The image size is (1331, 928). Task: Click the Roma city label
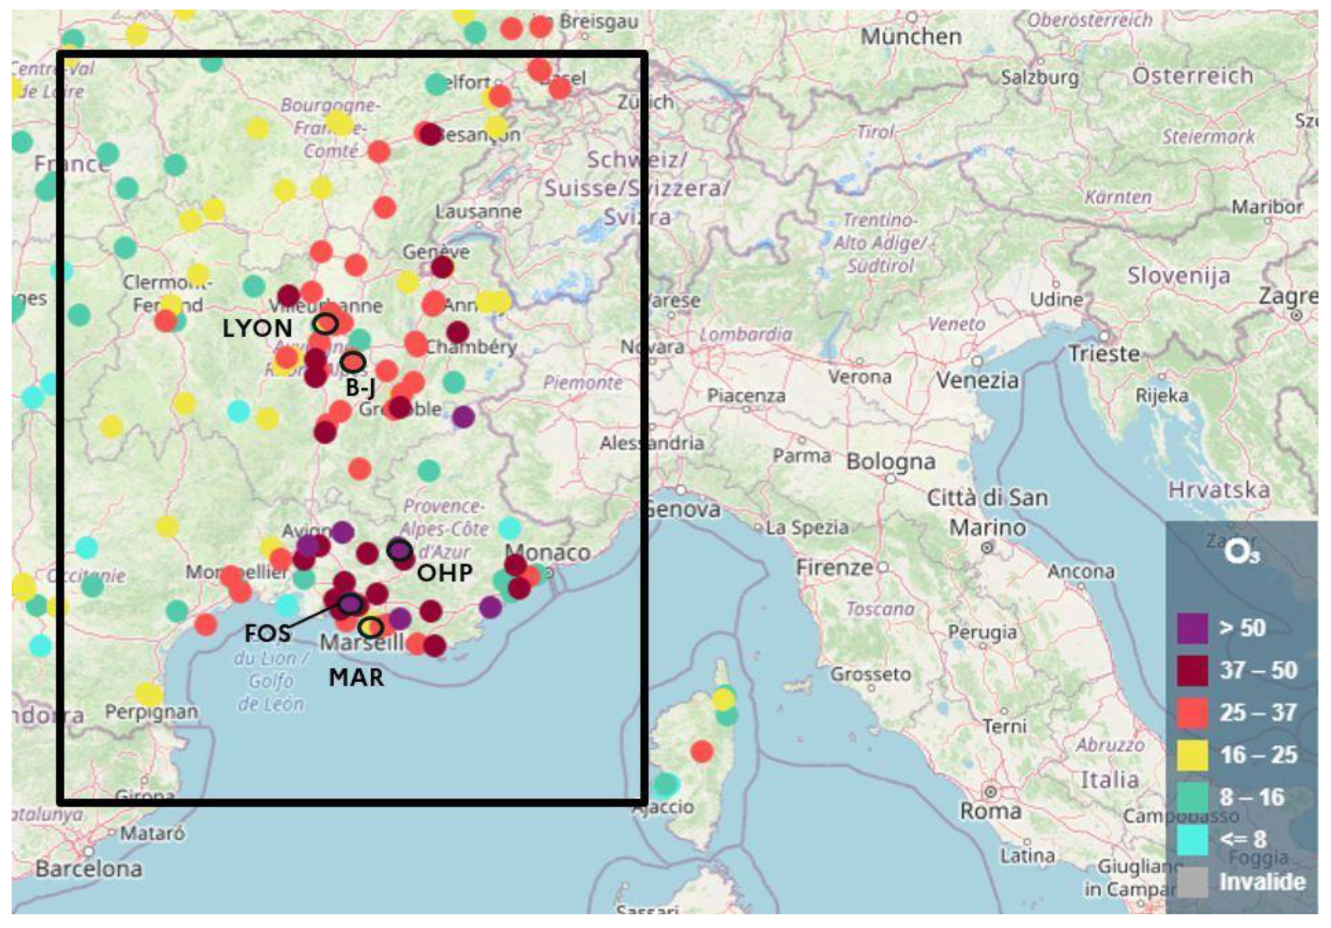click(991, 811)
